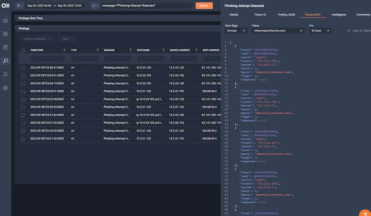
Task: Click the Findings Over Time panel header
Action: tap(118, 18)
